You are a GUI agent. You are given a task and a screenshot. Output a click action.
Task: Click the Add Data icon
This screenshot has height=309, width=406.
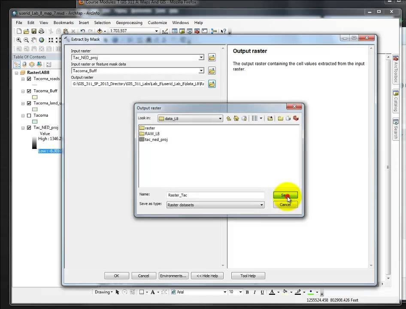coord(100,31)
